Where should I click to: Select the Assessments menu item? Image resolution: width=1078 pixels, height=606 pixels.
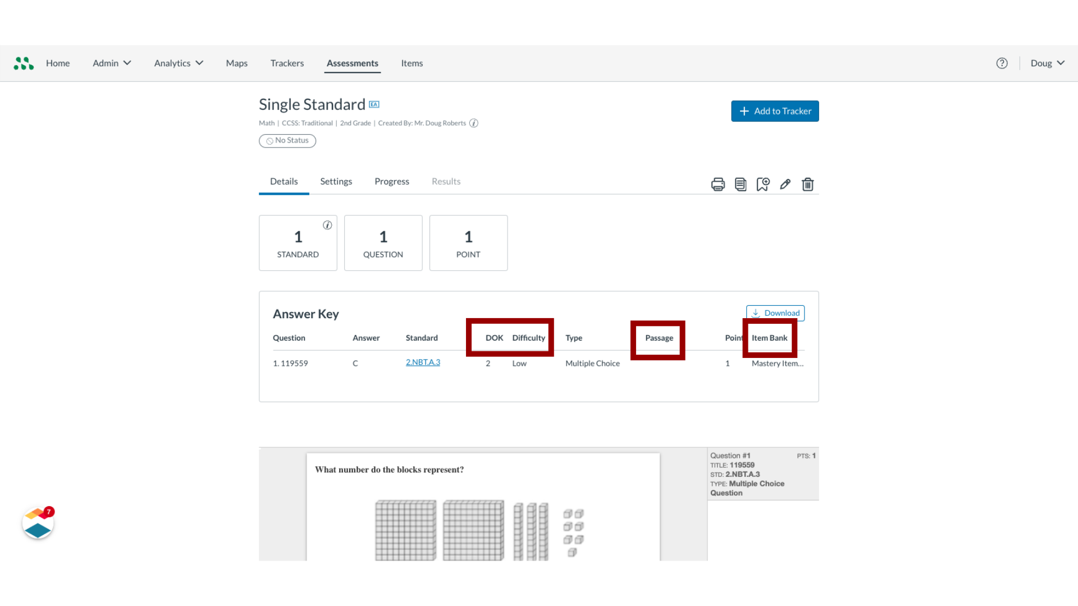(351, 63)
